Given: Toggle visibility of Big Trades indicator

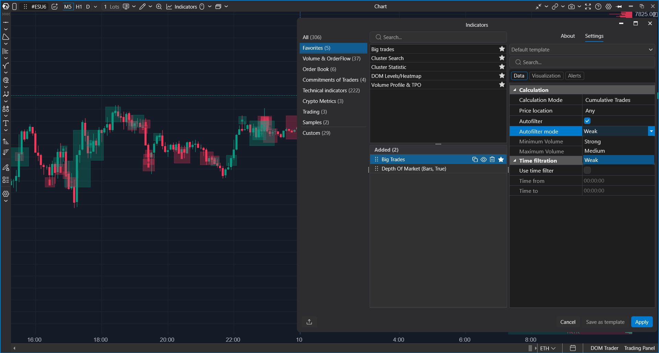Looking at the screenshot, I should (x=484, y=160).
